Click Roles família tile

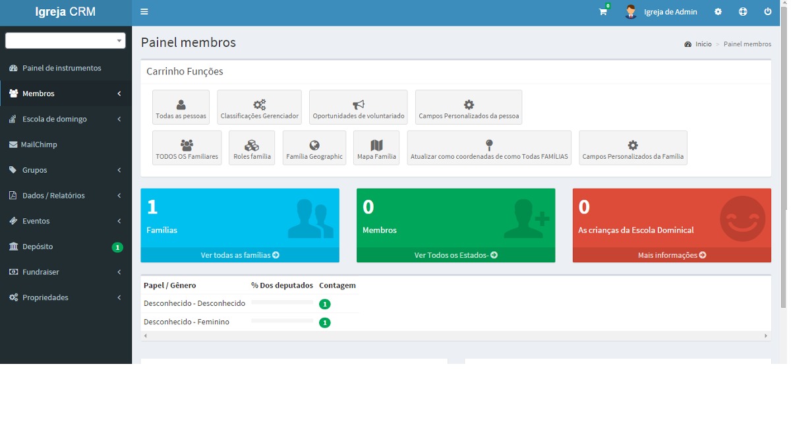(252, 148)
